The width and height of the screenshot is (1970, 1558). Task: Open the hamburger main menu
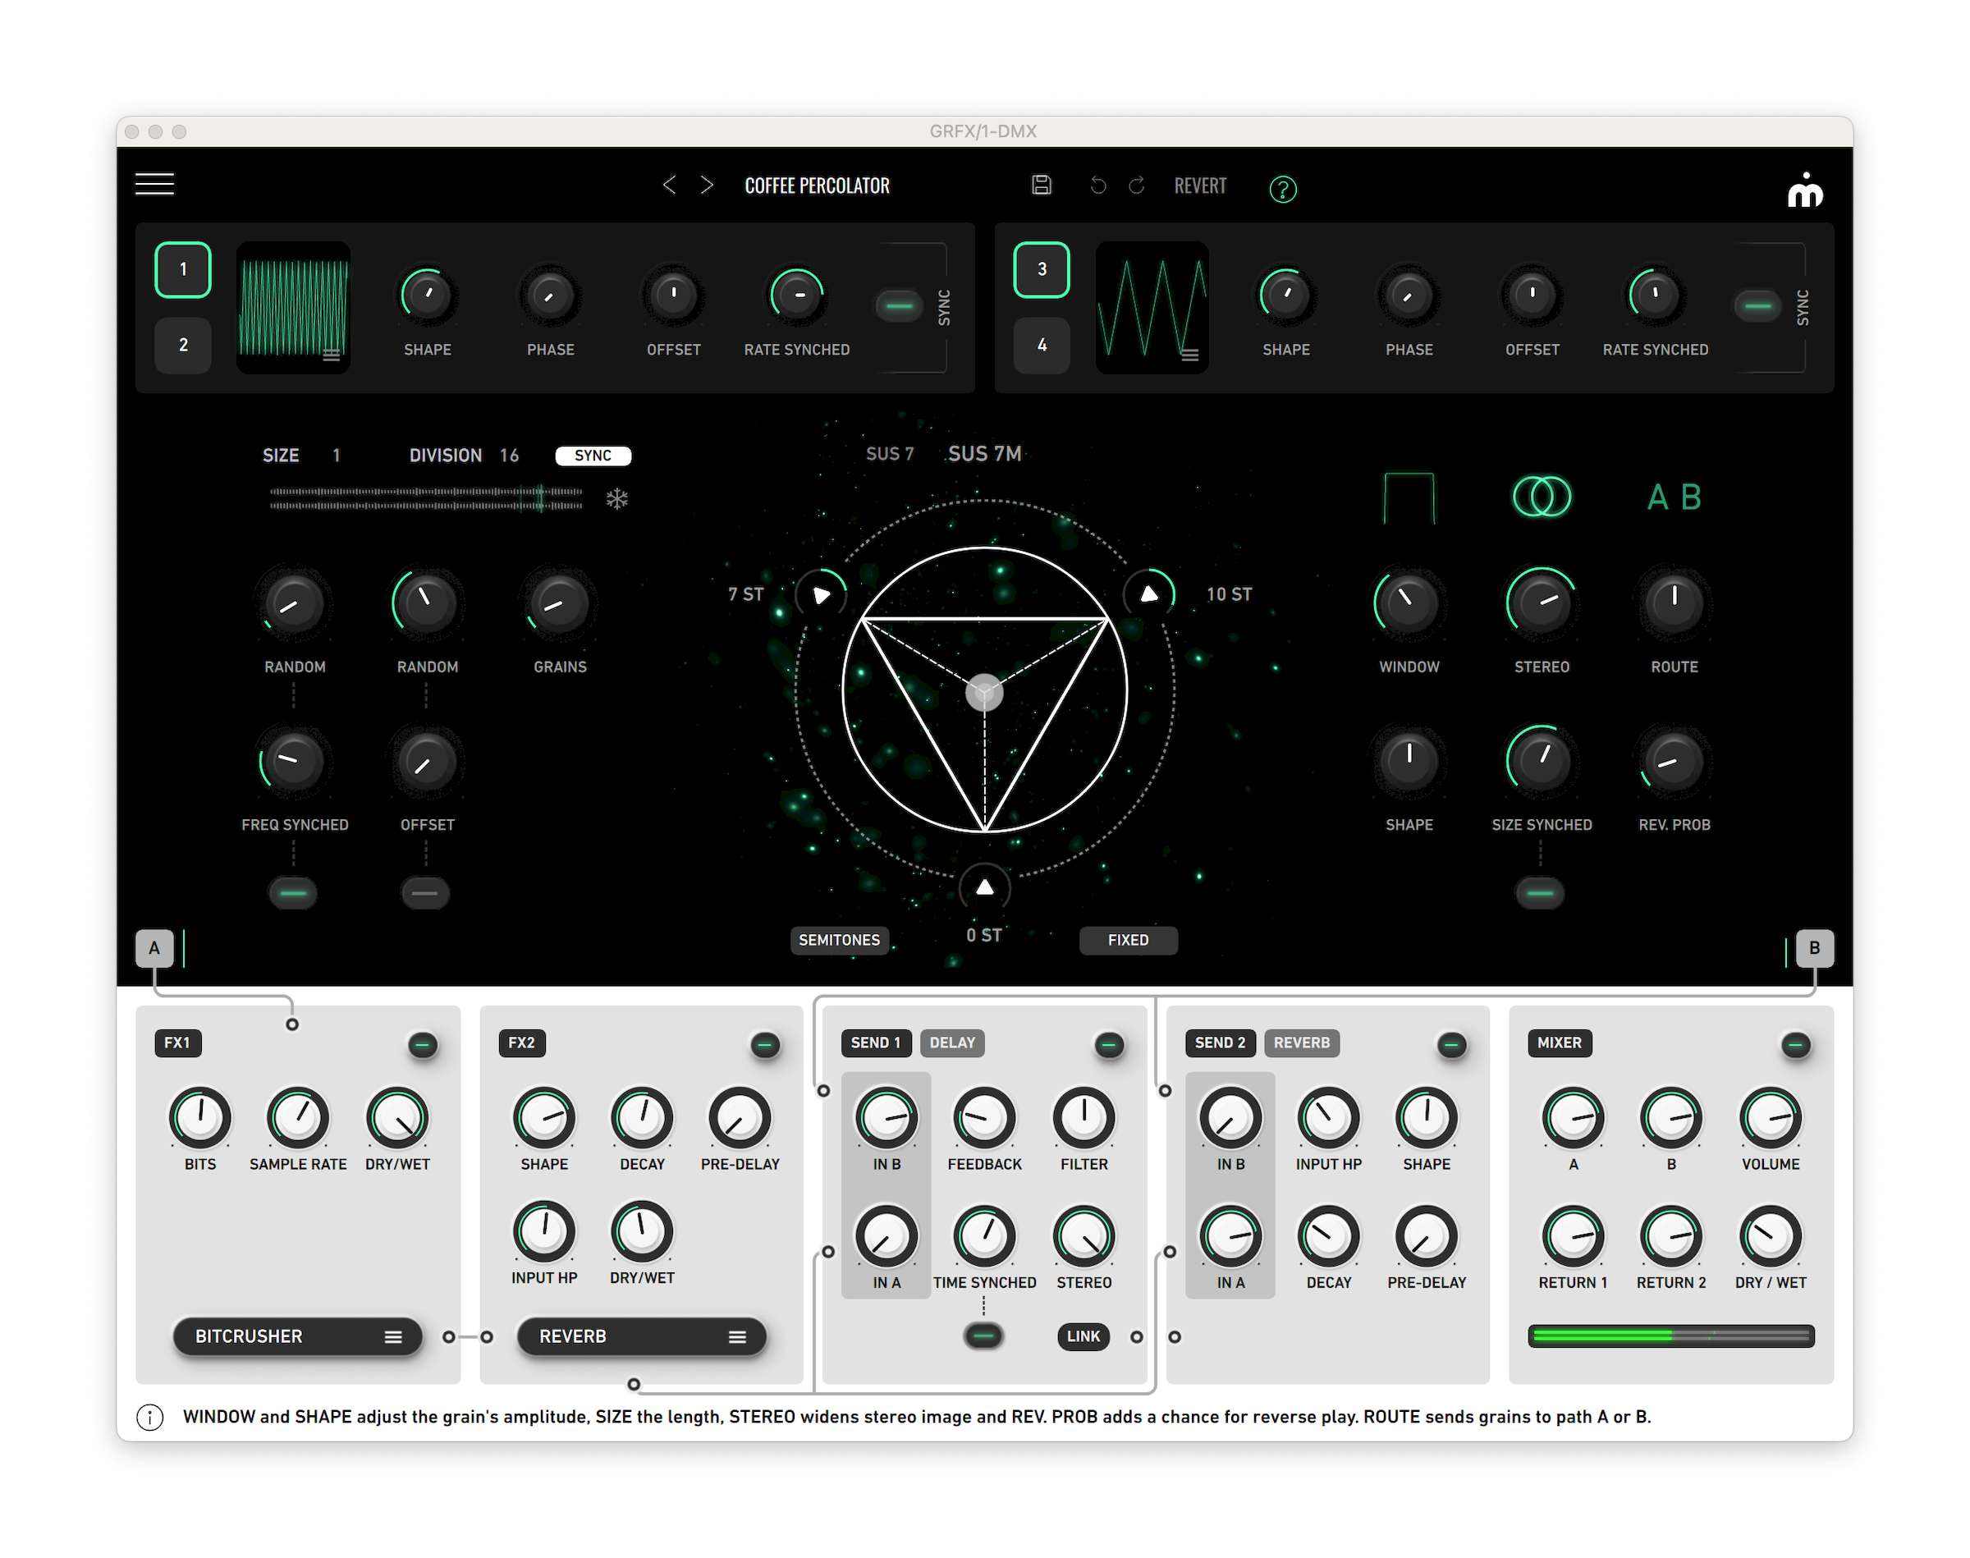[x=154, y=184]
